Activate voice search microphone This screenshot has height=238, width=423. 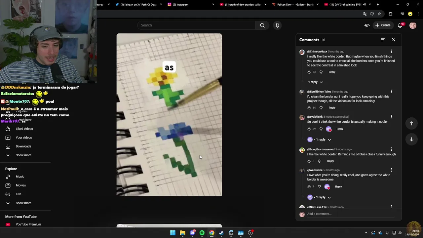(277, 25)
